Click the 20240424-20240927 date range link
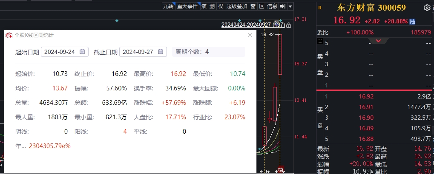This screenshot has height=174, width=434. 247,25
